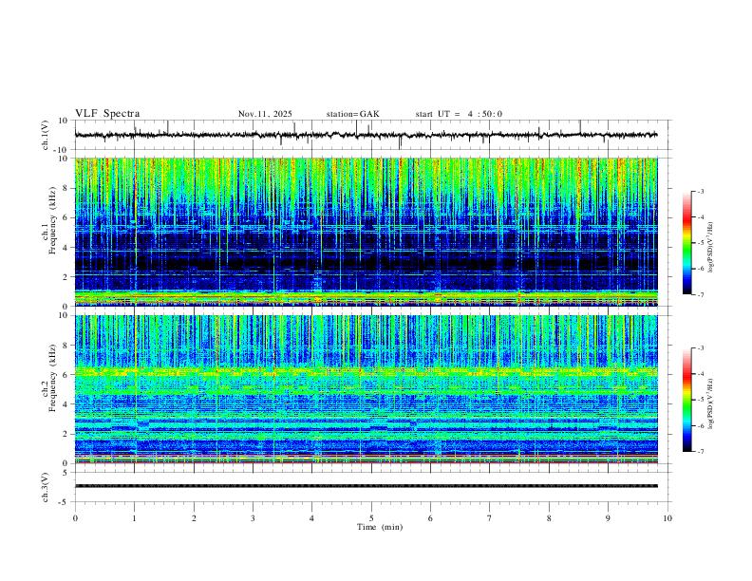Click the "VLF Spectra" plot title
This screenshot has width=752, height=581.
[x=107, y=114]
